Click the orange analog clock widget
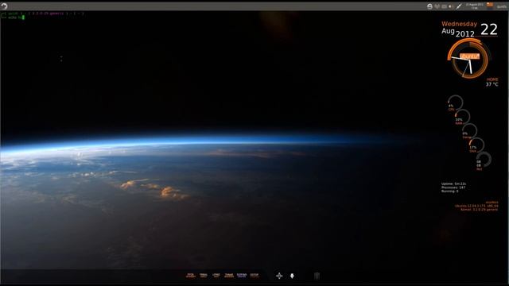 click(468, 59)
